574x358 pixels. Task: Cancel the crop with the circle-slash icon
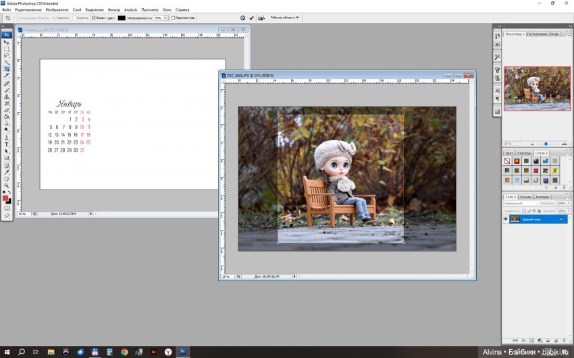click(242, 18)
